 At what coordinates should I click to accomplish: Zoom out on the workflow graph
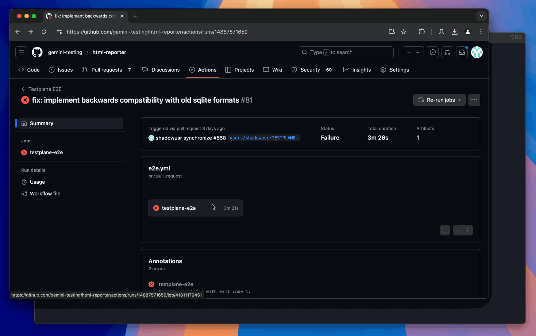pyautogui.click(x=458, y=230)
